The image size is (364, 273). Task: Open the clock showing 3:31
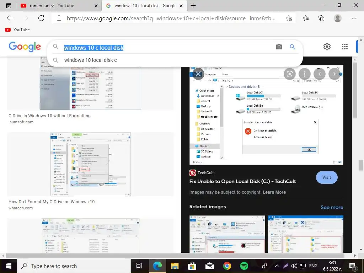coord(332,266)
